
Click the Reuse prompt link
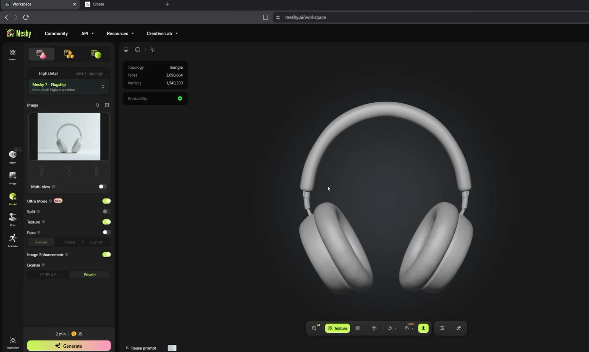click(141, 348)
